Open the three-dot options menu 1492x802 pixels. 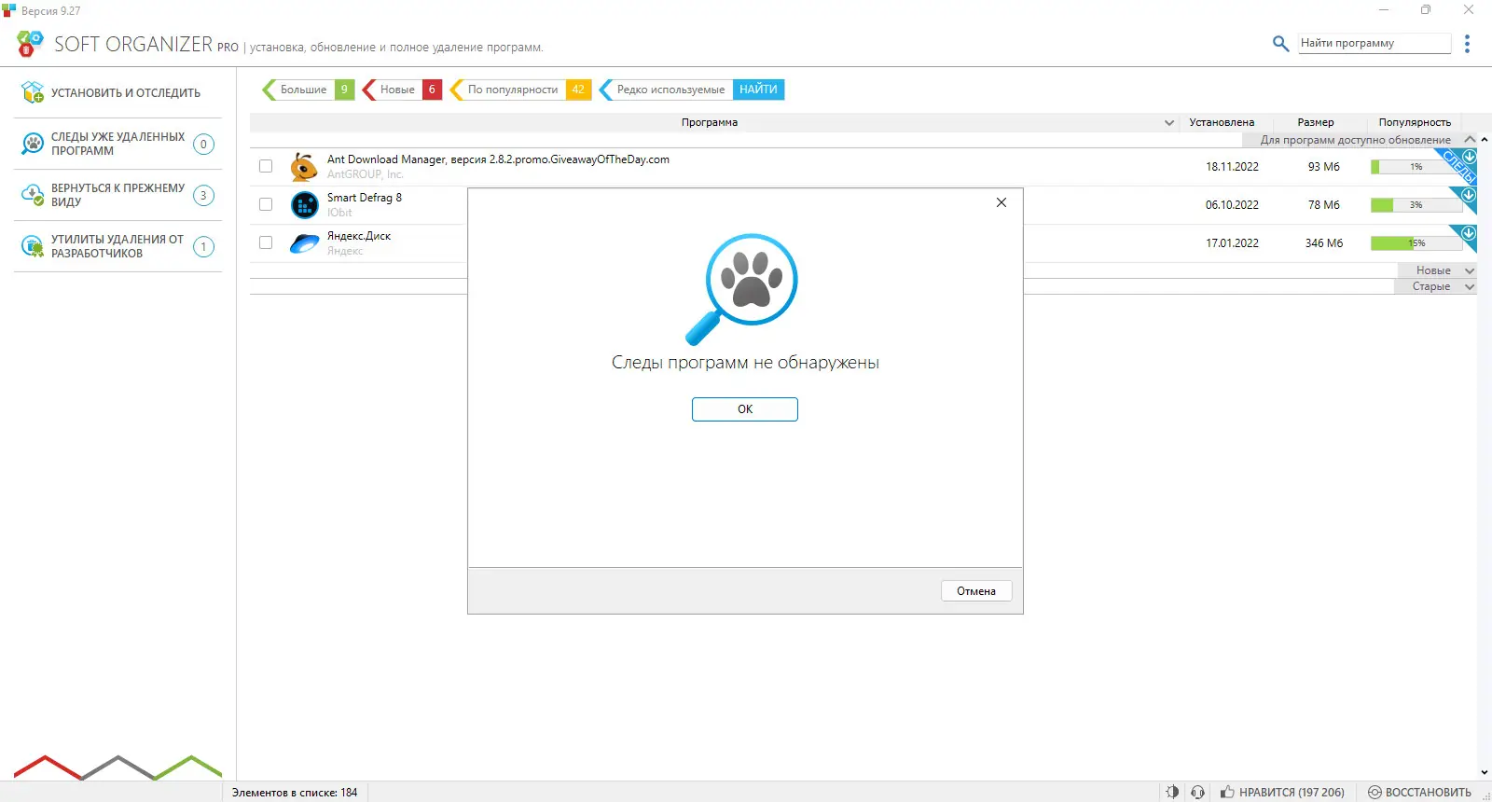click(x=1467, y=44)
